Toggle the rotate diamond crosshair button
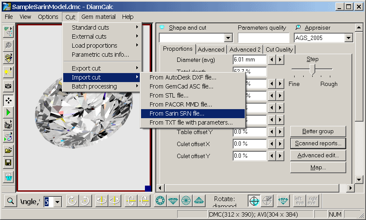 [x=254, y=201]
